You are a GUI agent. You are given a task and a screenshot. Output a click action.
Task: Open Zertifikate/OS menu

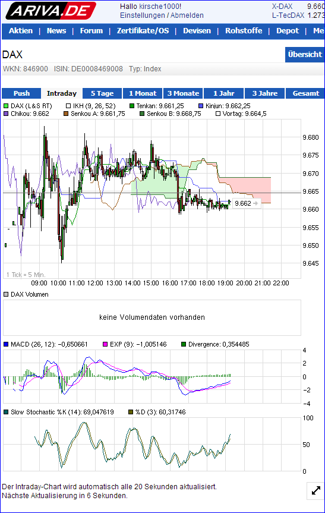tap(143, 31)
